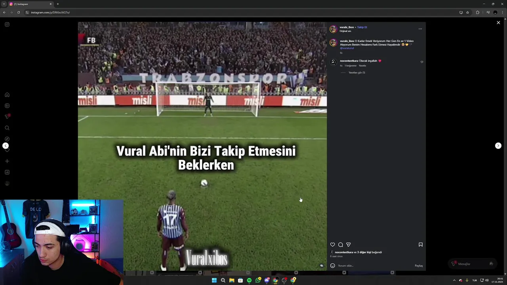The image size is (507, 285).
Task: Toggle video mute speaker icon
Action: click(322, 266)
